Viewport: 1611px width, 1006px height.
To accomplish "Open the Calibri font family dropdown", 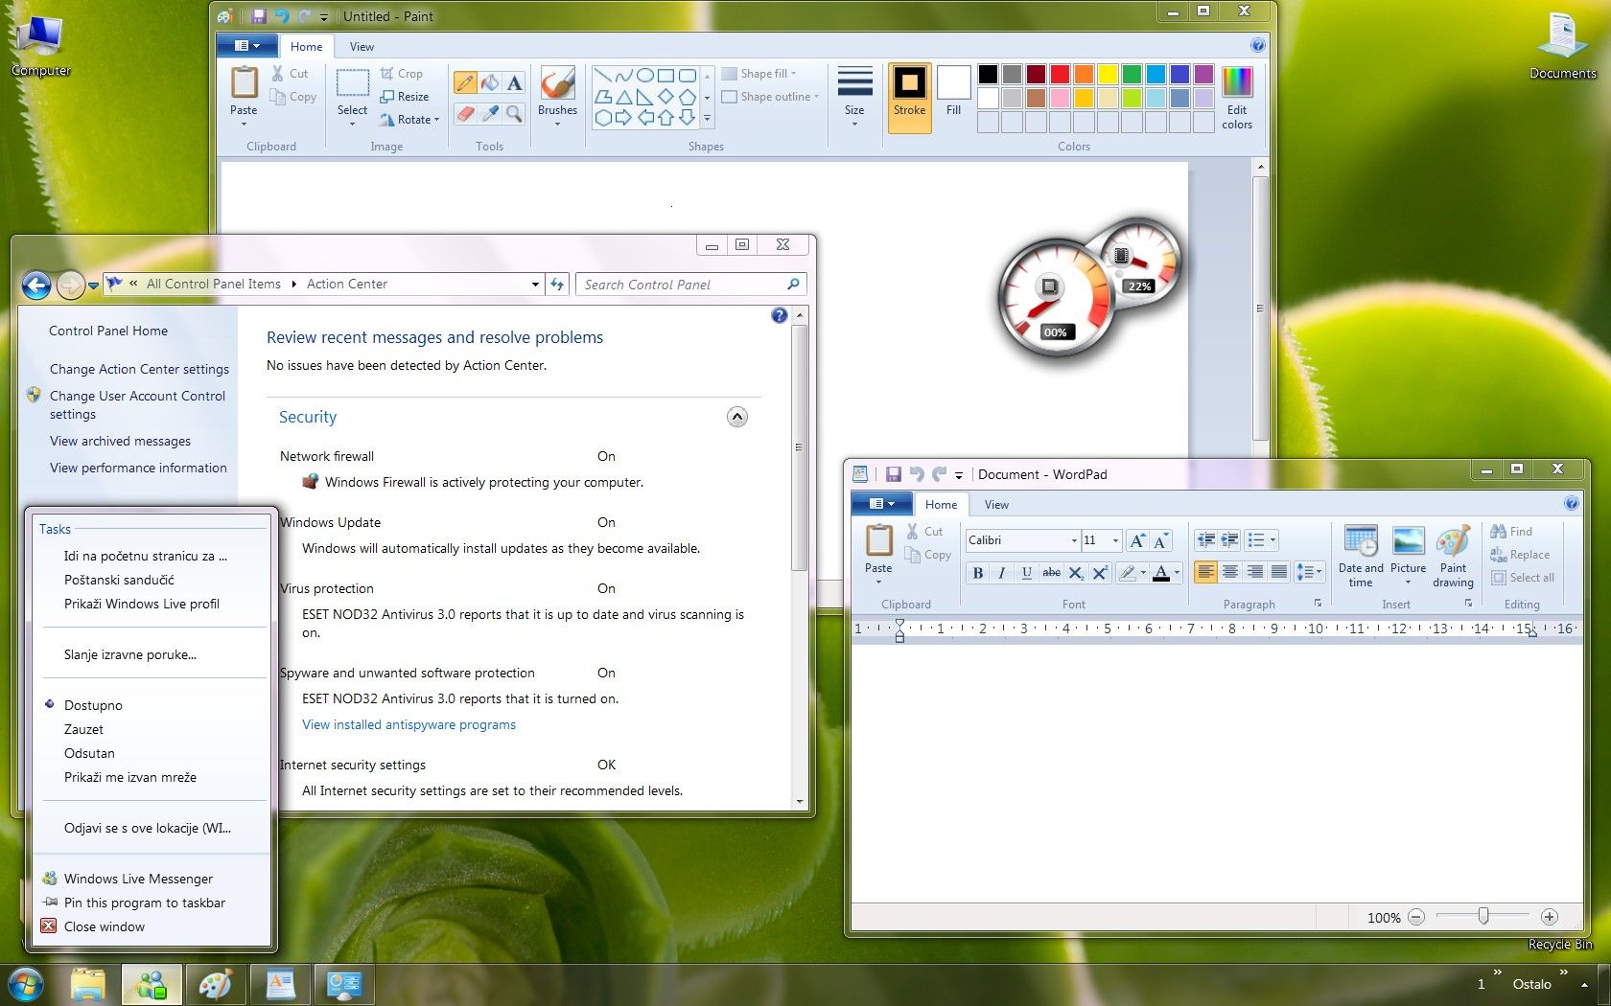I will coord(1073,540).
